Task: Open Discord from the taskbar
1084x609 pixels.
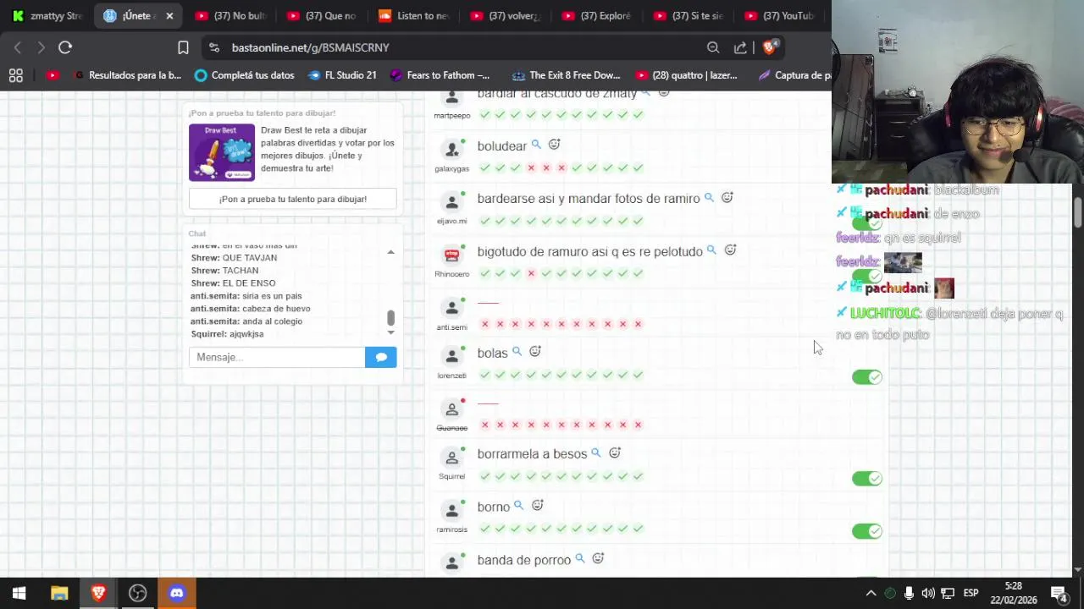Action: (176, 593)
